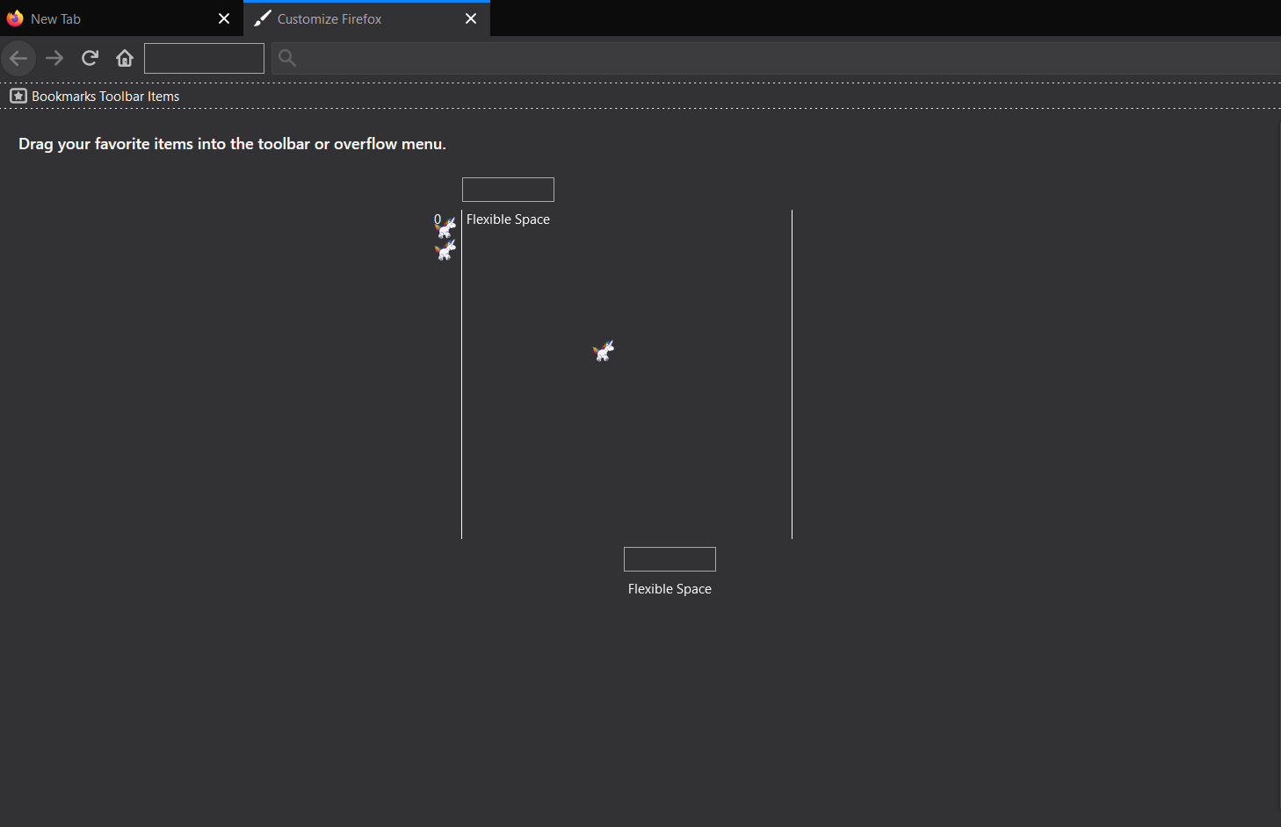Click the top unicorn life next to score
The width and height of the screenshot is (1281, 827).
click(x=446, y=228)
